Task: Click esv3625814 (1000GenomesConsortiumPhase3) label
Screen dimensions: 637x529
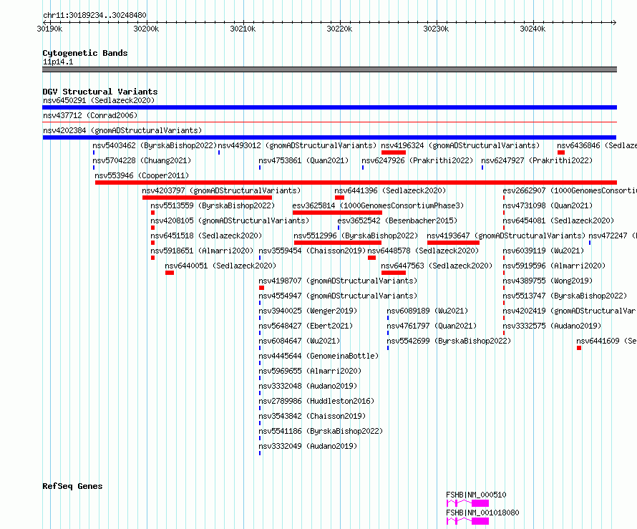Action: [378, 205]
